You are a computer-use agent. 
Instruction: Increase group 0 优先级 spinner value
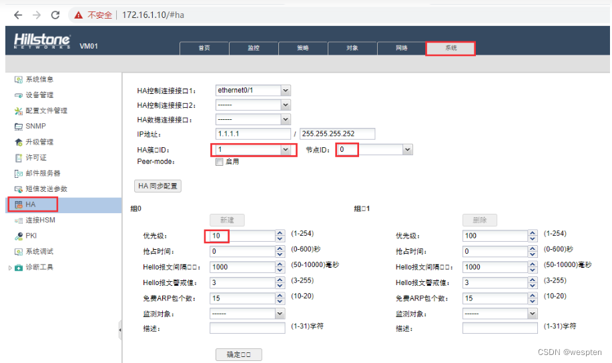(x=280, y=232)
